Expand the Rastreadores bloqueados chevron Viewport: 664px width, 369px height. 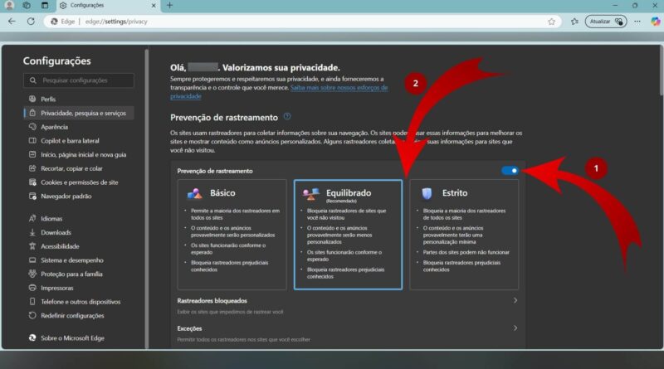[515, 300]
